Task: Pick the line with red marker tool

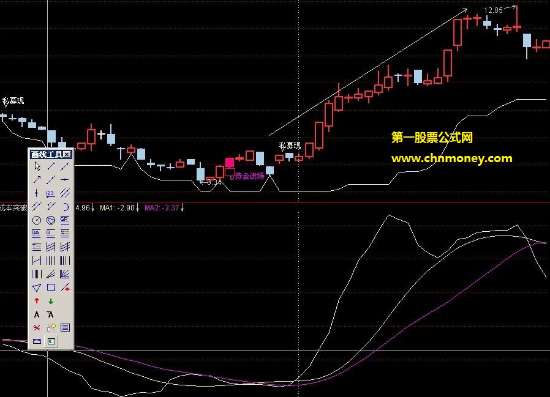Action: [65, 288]
